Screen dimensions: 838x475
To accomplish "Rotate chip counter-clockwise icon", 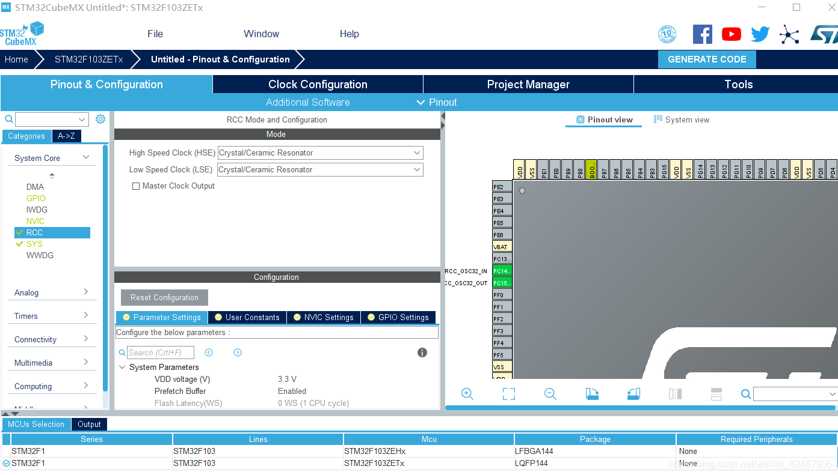I will 633,394.
